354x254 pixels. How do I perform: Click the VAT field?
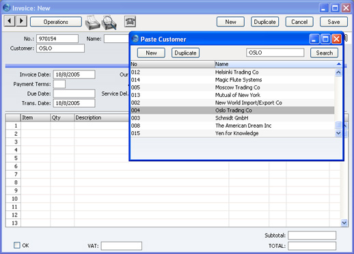[122, 246]
